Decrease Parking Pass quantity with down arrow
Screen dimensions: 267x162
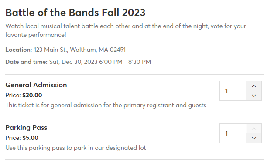(x=254, y=138)
